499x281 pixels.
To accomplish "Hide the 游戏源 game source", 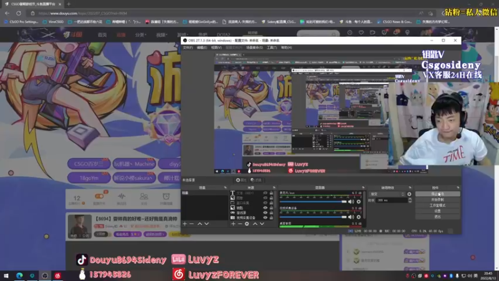I will coord(265,212).
